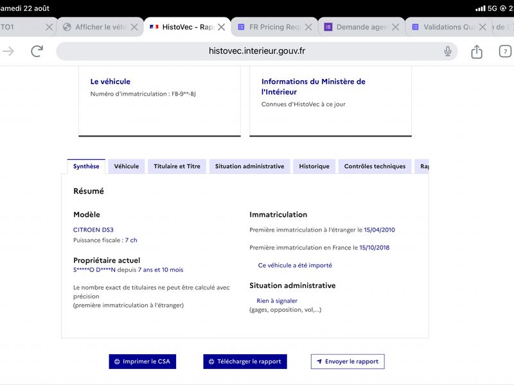Click the Envoyer le rapport button
This screenshot has height=385, width=514.
pyautogui.click(x=348, y=361)
